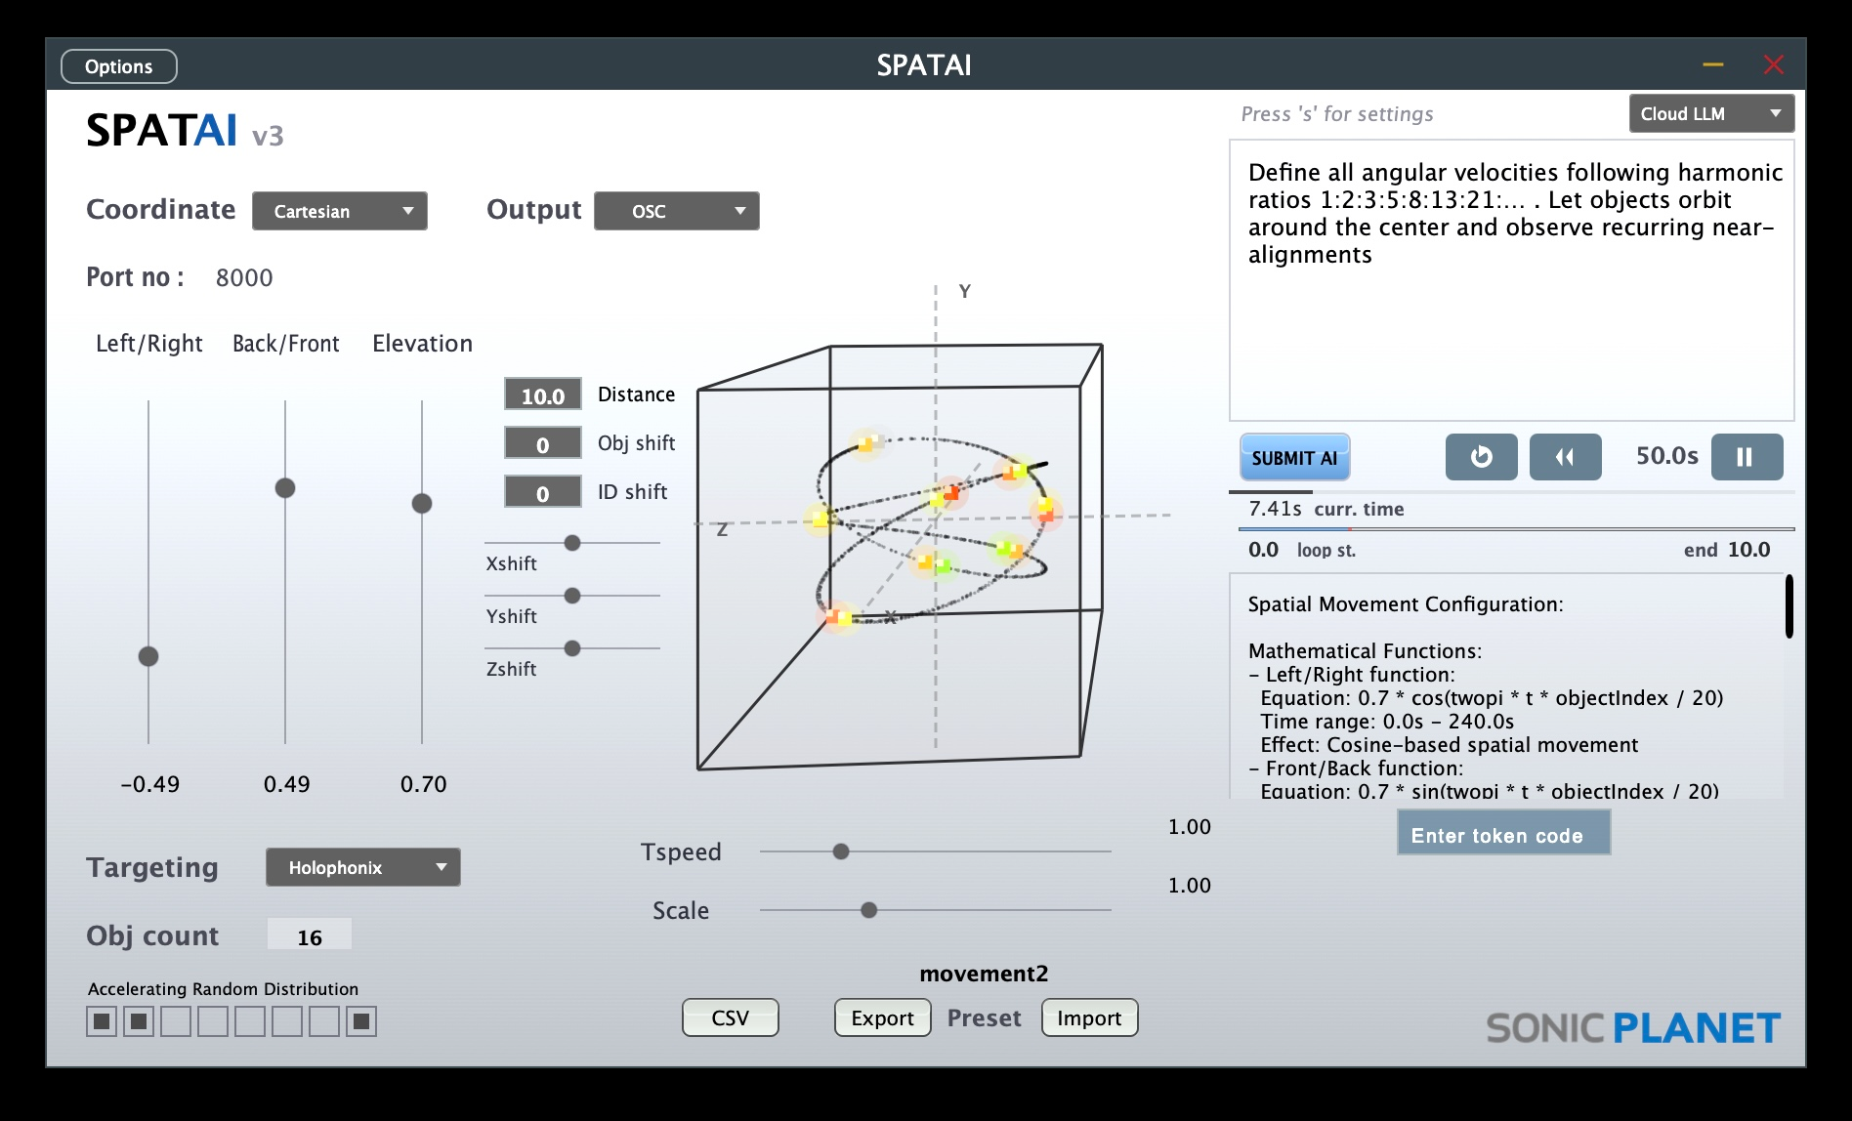
Task: Toggle the second distribution checkbox
Action: coord(139,1021)
